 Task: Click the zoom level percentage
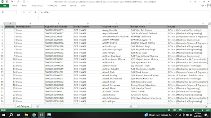coord(207,110)
